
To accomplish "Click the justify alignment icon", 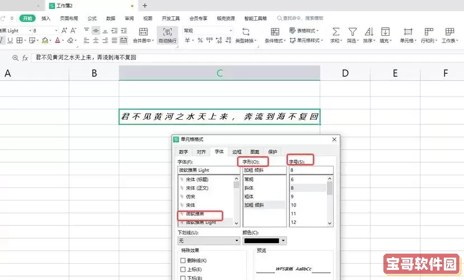I will pos(115,40).
